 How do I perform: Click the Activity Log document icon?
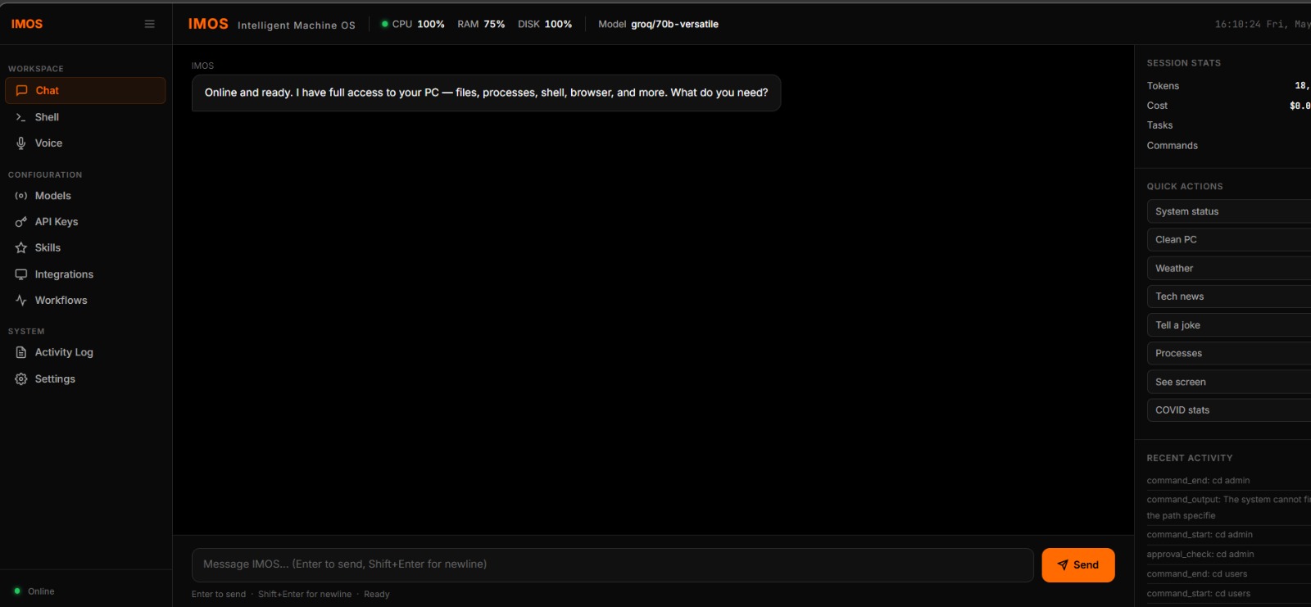click(21, 352)
